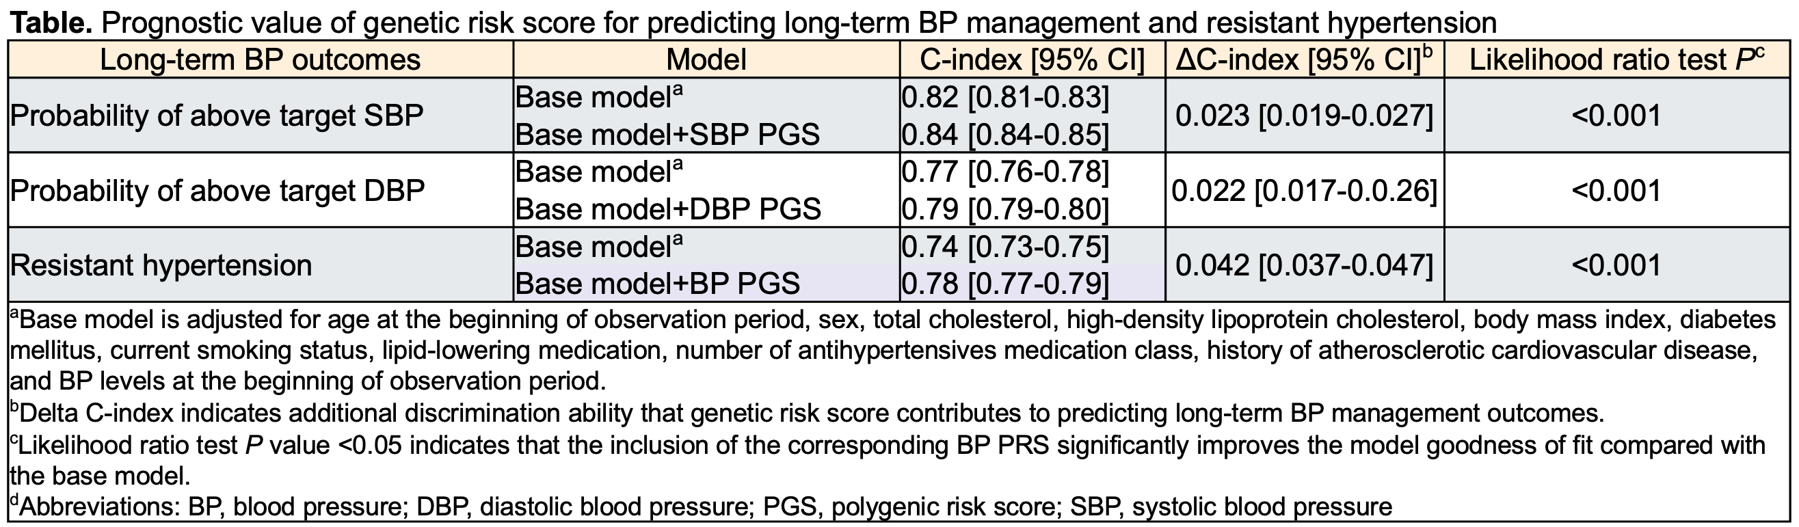Click the "Base model+DBP PGS" model entry
The height and width of the screenshot is (527, 1799).
click(668, 208)
